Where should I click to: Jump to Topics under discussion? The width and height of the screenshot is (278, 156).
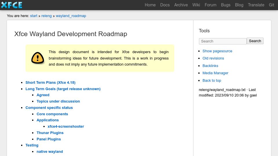[58, 101]
